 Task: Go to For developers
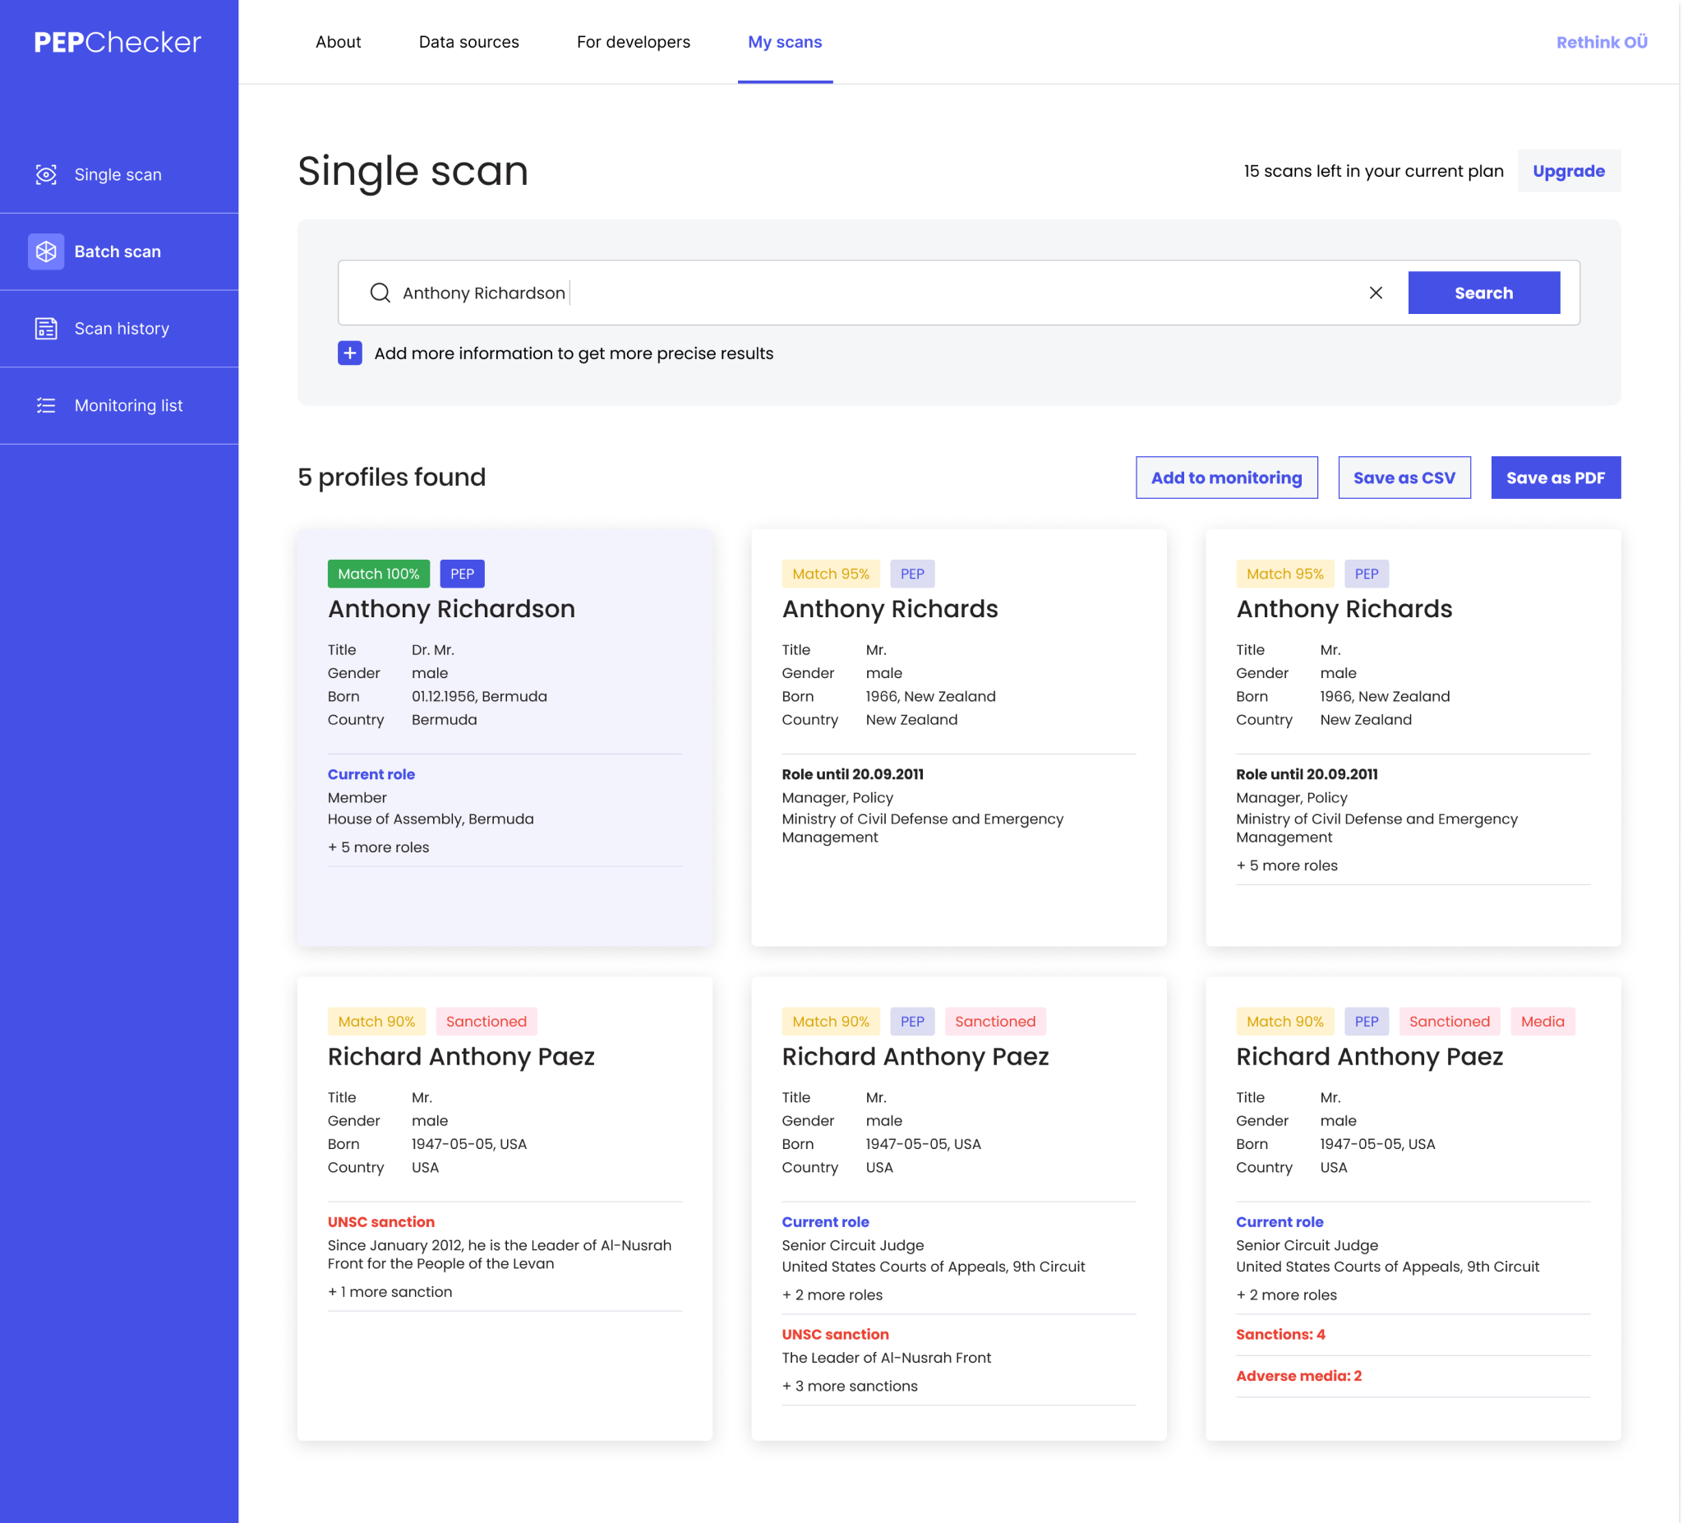pos(633,42)
